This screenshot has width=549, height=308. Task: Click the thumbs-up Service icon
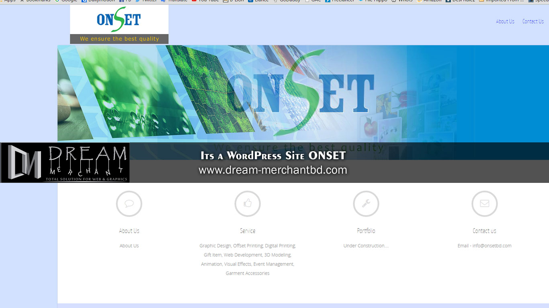point(248,204)
